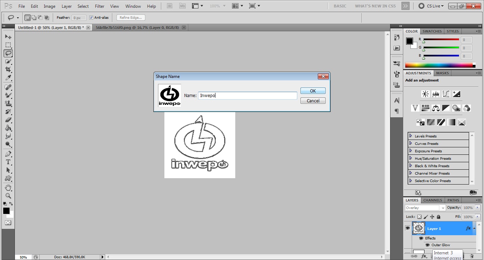Screen dimensions: 484x260
Task: Add a Brightness/Contrast adjustment
Action: 426,94
